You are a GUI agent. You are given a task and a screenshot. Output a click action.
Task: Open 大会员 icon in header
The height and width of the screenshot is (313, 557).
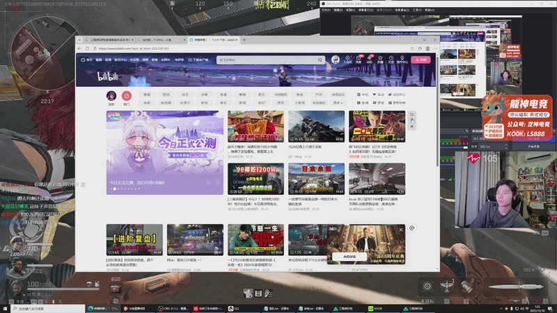[347, 59]
